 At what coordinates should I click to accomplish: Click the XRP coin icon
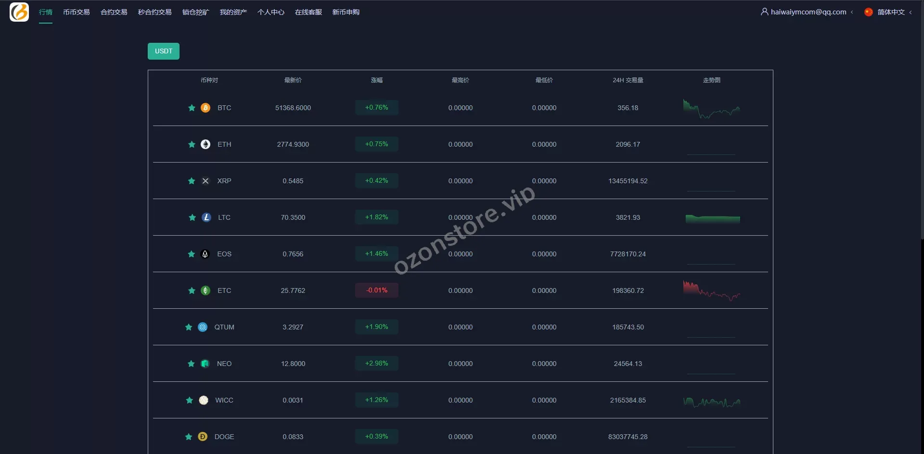(x=205, y=181)
